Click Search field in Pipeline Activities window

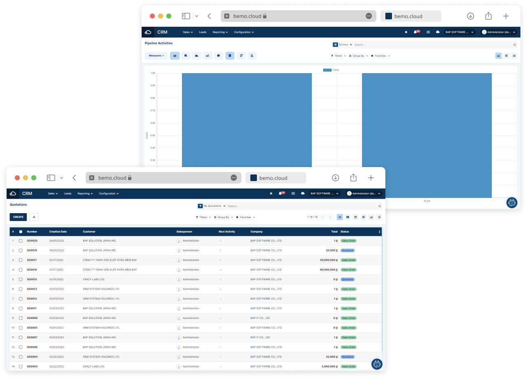432,45
